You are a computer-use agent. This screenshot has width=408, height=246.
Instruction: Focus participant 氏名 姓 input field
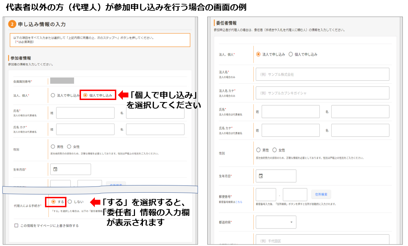(x=85, y=113)
